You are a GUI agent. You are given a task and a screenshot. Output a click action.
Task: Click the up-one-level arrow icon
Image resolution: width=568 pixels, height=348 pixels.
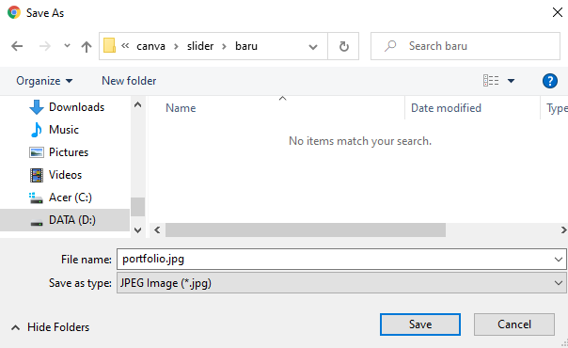(87, 46)
